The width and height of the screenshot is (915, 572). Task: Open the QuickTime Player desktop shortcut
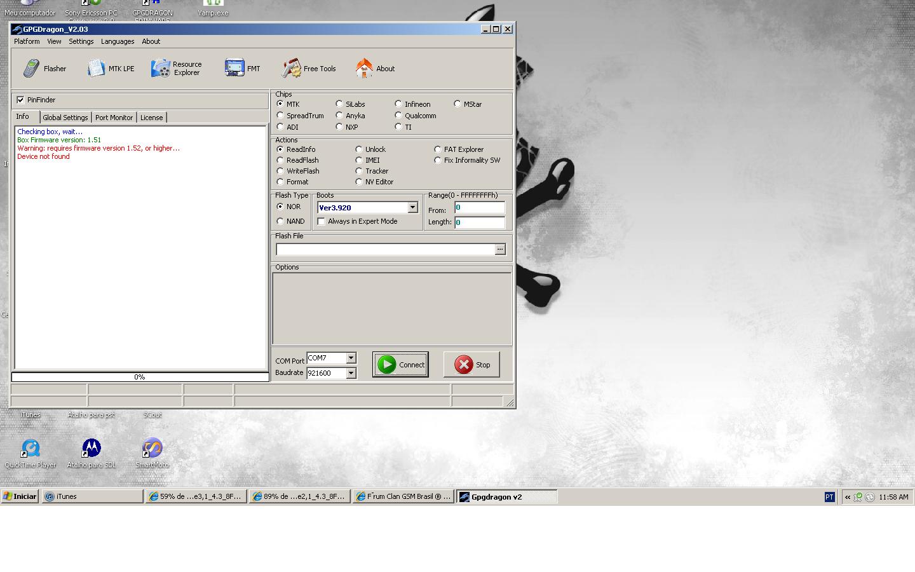tap(30, 453)
